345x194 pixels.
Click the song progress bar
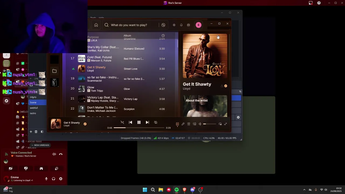[139, 128]
